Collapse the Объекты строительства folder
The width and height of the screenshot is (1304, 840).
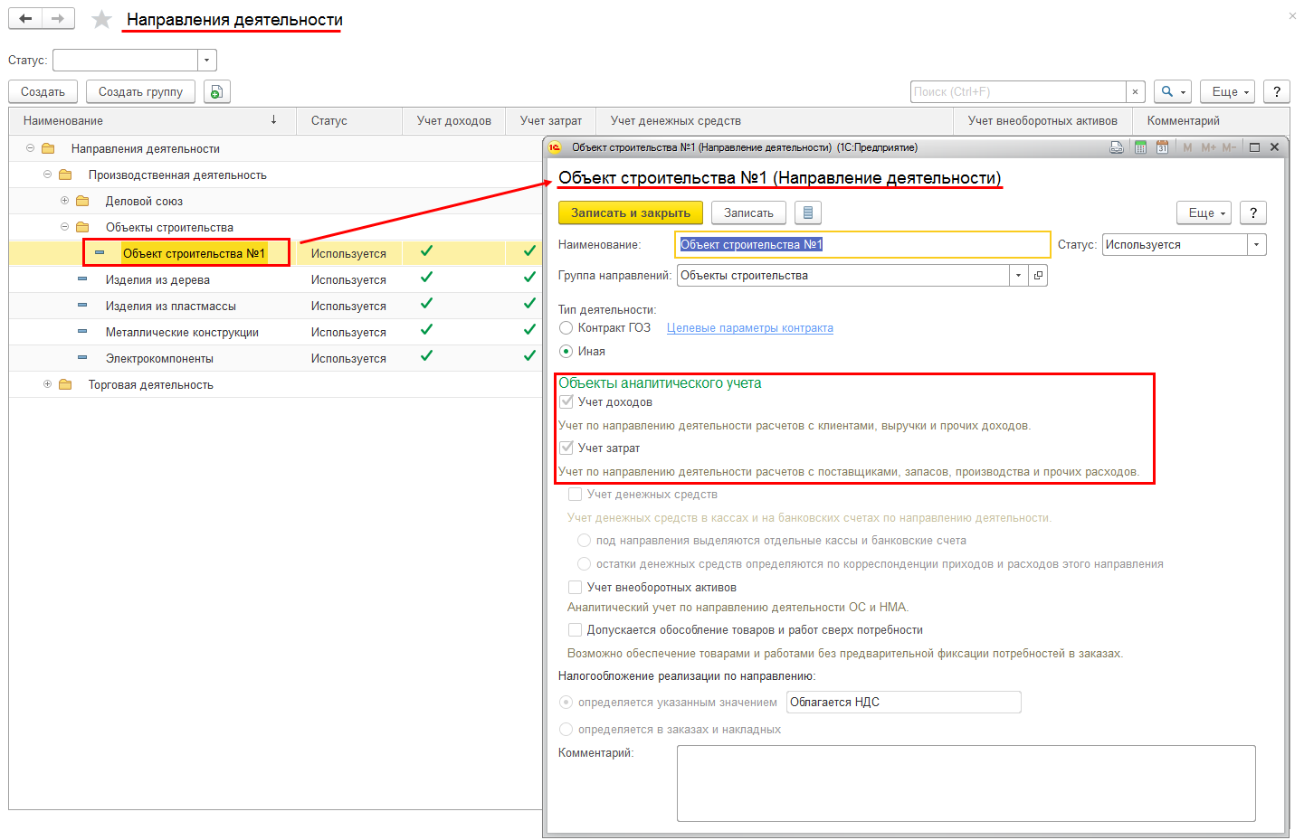pyautogui.click(x=64, y=226)
